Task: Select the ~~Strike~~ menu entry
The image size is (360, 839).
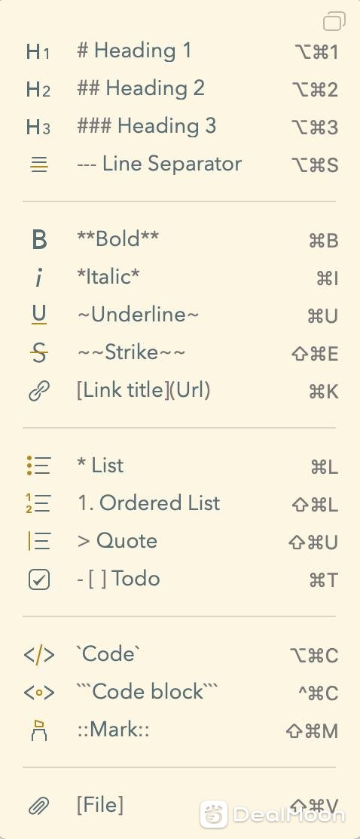Action: (131, 352)
